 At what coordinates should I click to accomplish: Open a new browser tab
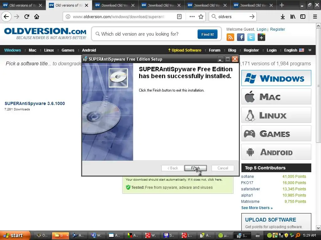(x=282, y=5)
